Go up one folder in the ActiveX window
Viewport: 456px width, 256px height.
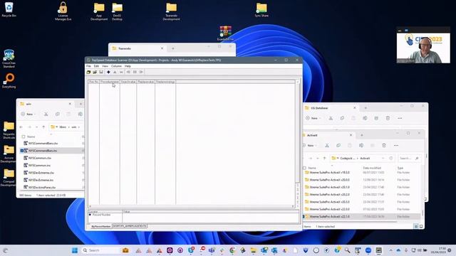click(x=325, y=159)
